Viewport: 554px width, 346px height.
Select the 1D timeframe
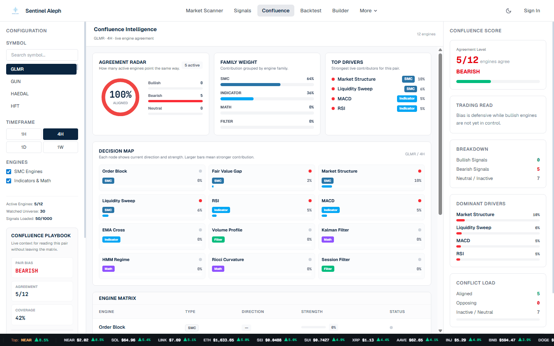tap(24, 147)
